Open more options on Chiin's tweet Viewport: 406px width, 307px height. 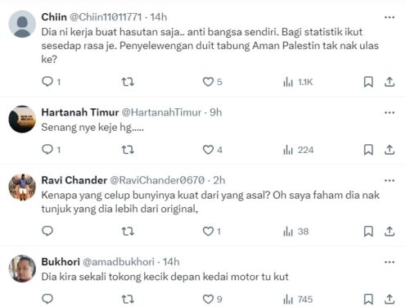point(390,17)
